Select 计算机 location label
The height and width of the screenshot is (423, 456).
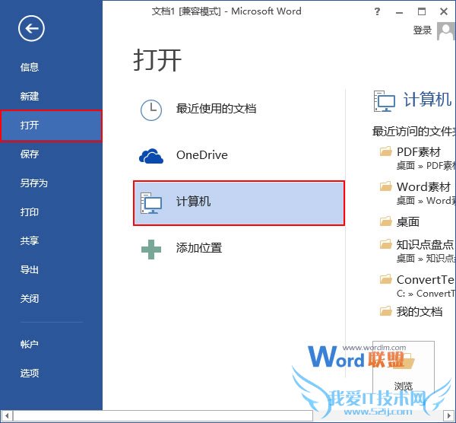(193, 202)
